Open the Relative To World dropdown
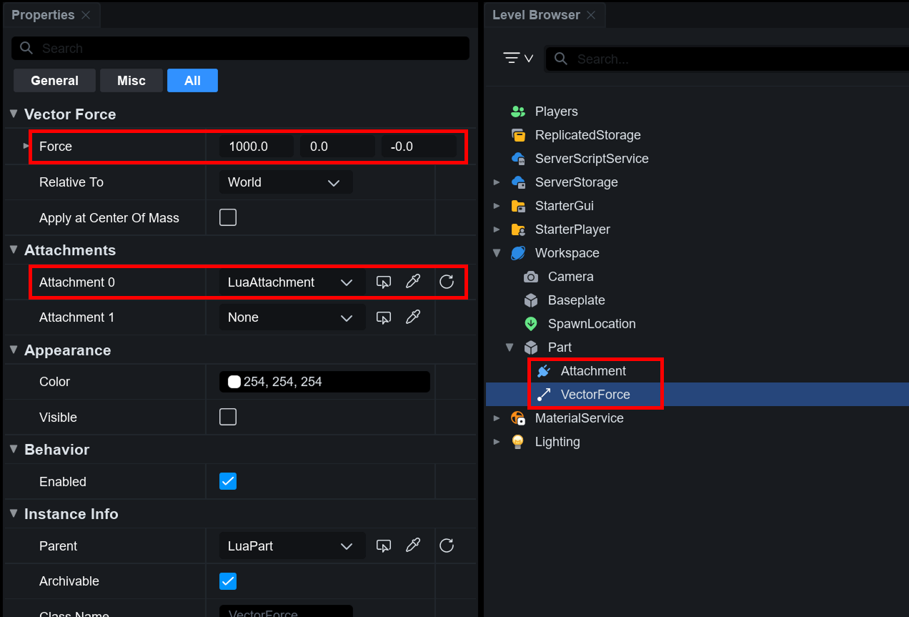Image resolution: width=909 pixels, height=617 pixels. click(285, 182)
